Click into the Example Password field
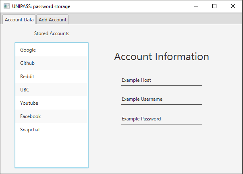This screenshot has width=243, height=174. click(x=161, y=119)
